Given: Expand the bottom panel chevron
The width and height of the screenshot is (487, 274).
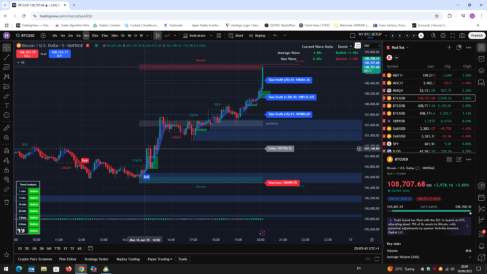Looking at the screenshot, I should click(x=368, y=259).
